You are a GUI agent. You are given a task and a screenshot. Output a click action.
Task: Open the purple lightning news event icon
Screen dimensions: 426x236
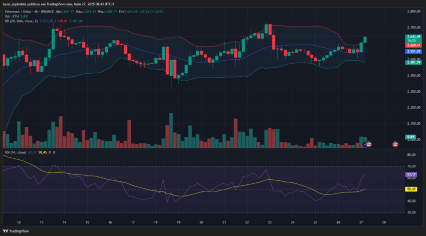(x=364, y=144)
